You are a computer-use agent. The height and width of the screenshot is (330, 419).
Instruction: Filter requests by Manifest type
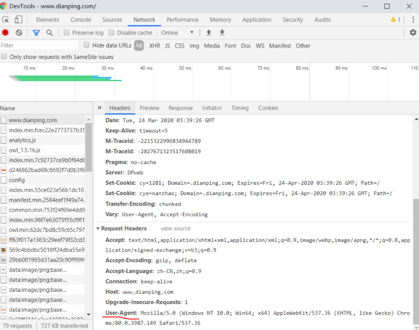280,46
